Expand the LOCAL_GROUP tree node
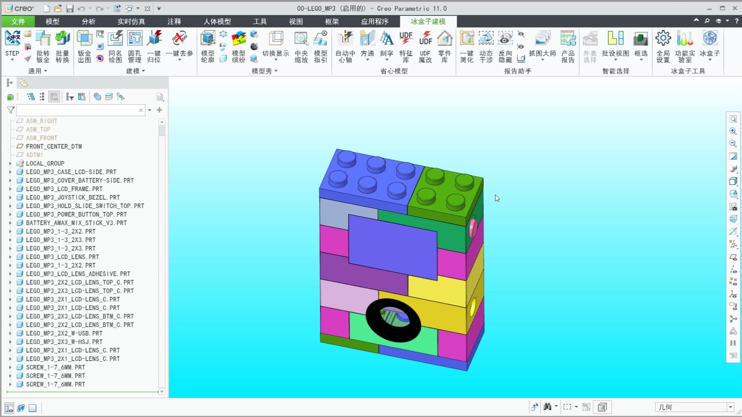This screenshot has height=417, width=742. (x=10, y=163)
